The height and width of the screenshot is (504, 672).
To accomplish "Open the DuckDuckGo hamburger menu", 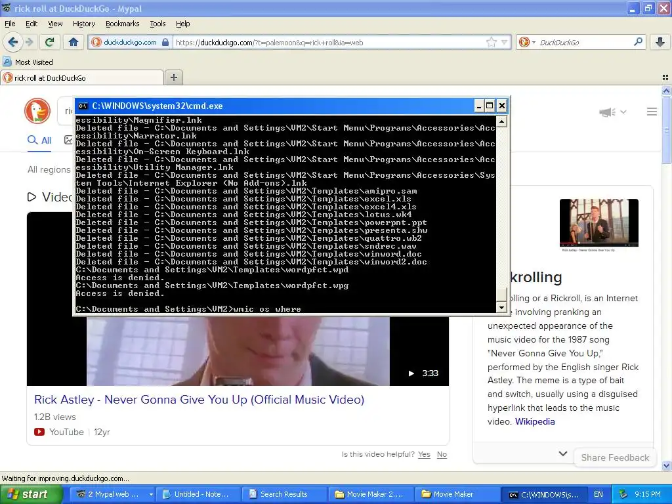I will (652, 112).
